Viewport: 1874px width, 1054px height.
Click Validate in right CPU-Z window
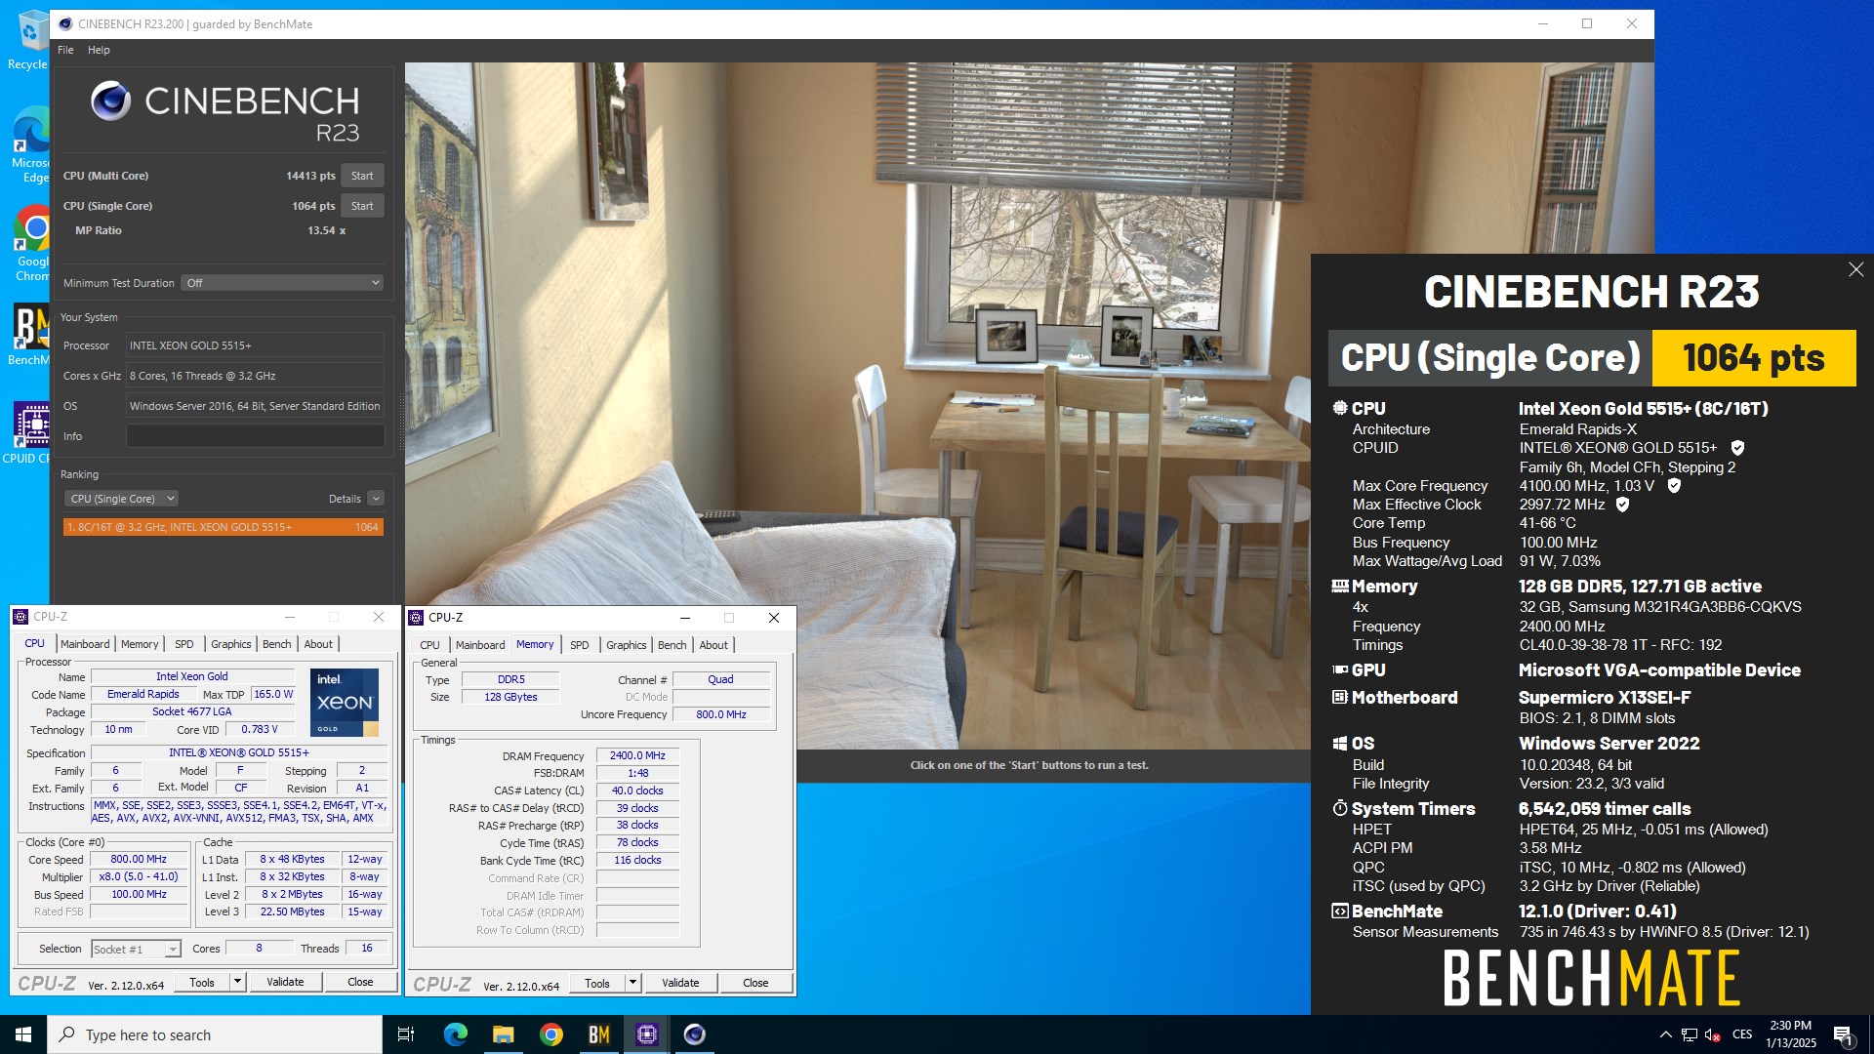tap(680, 983)
